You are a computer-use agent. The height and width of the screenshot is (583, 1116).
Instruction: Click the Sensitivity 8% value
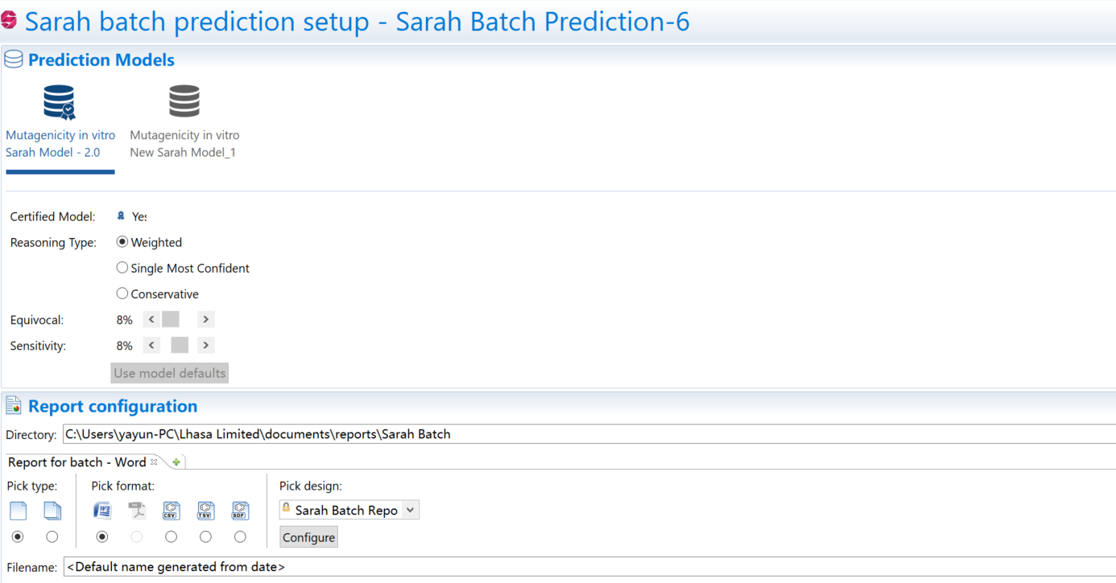[x=124, y=346]
